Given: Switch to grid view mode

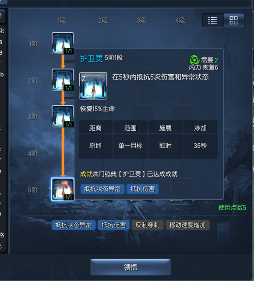Looking at the screenshot, I should tap(234, 21).
